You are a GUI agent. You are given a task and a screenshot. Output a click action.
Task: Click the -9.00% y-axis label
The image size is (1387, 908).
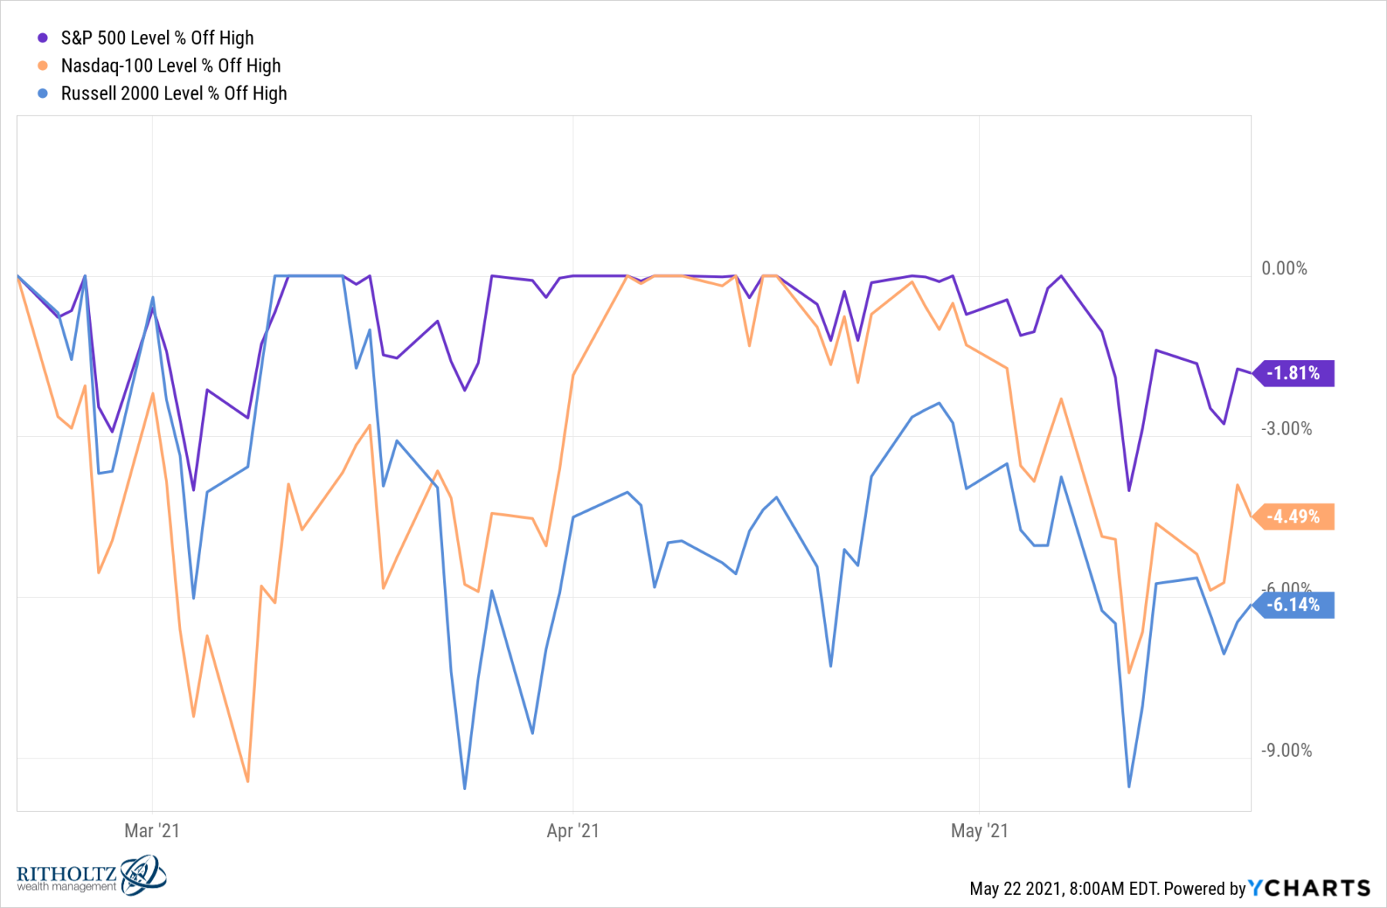click(x=1286, y=750)
